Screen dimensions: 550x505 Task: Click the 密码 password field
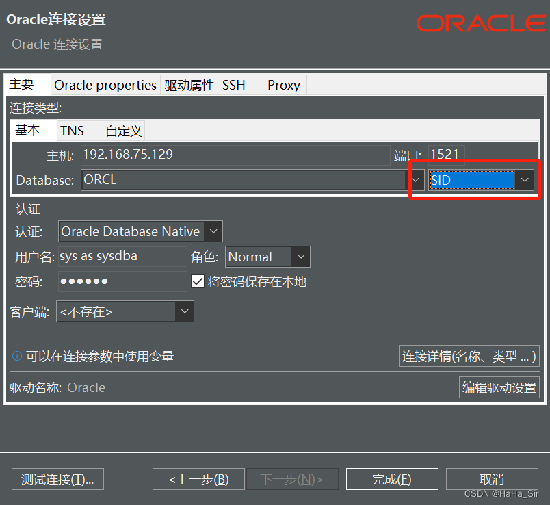point(122,281)
